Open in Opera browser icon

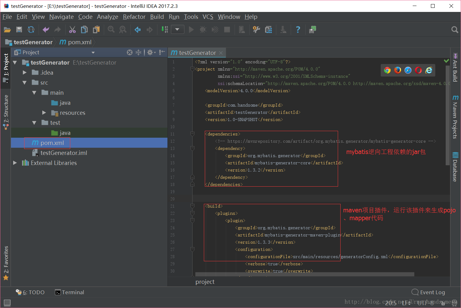[x=418, y=70]
